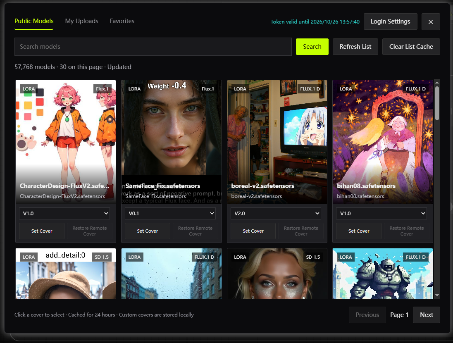
Task: Open boreal-v2 version dropdown V2.0
Action: (276, 213)
